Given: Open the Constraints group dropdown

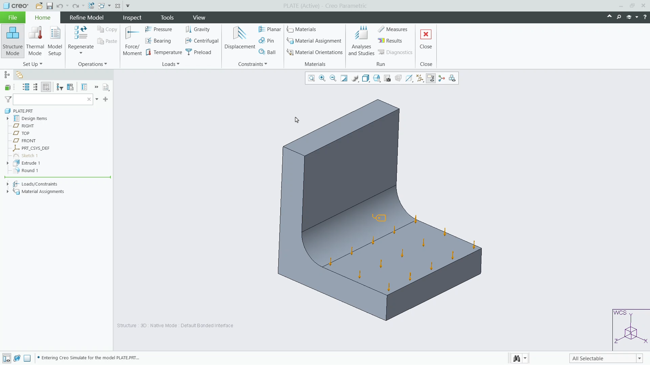Looking at the screenshot, I should [x=253, y=64].
